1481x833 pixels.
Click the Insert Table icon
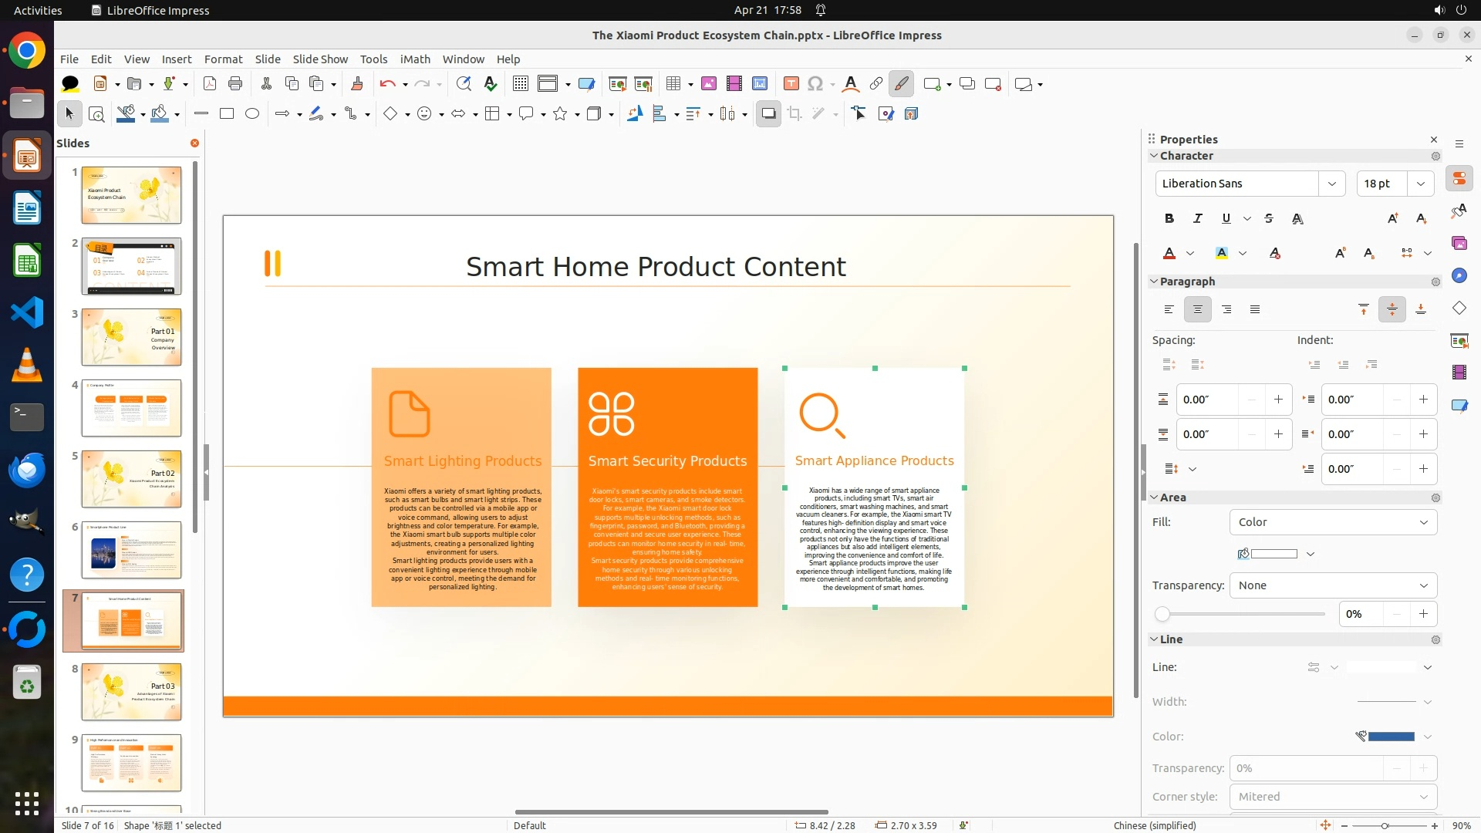pyautogui.click(x=673, y=84)
